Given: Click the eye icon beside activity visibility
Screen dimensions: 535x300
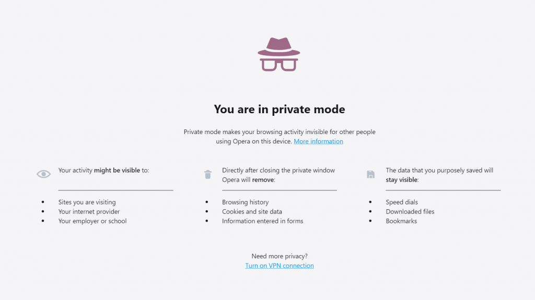Looking at the screenshot, I should [44, 174].
